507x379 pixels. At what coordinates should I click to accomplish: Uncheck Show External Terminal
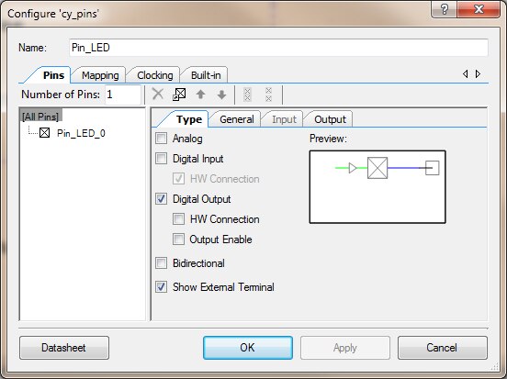pyautogui.click(x=161, y=287)
